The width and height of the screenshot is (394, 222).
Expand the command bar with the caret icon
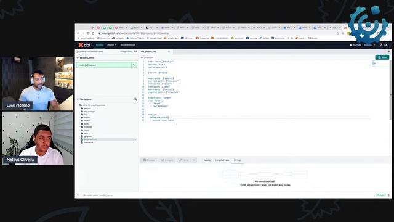click(78, 195)
